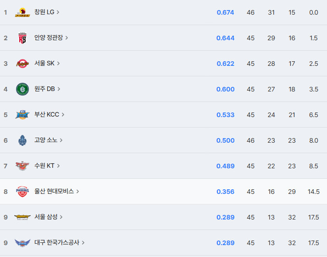Click the win rate 0.533
This screenshot has height=257, width=327.
coord(225,115)
